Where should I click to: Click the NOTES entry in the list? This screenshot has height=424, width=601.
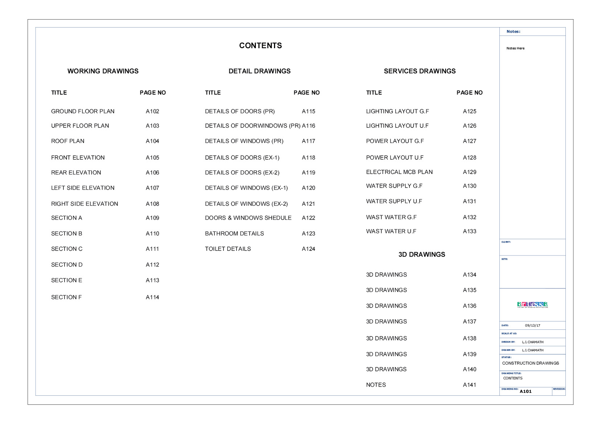(376, 385)
